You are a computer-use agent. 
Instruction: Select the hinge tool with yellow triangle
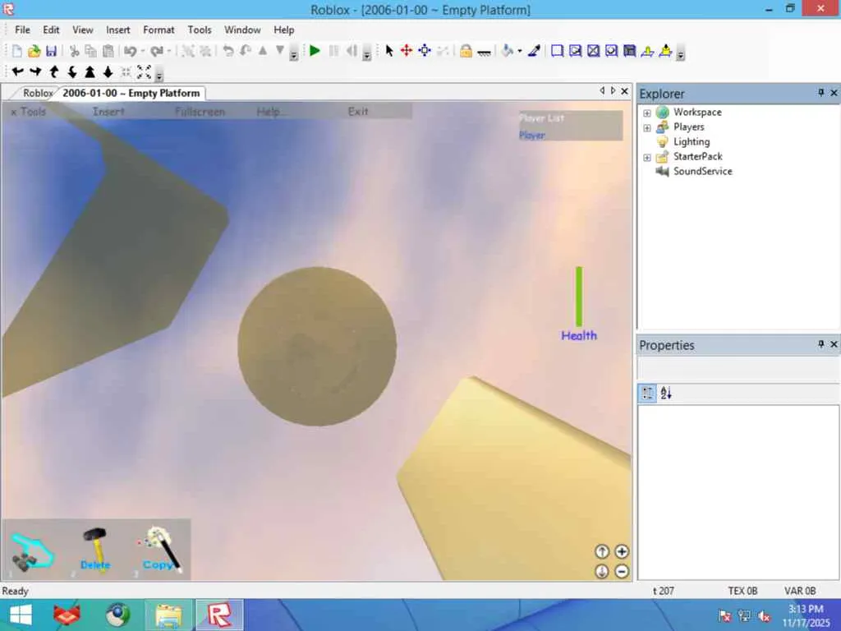coord(647,51)
